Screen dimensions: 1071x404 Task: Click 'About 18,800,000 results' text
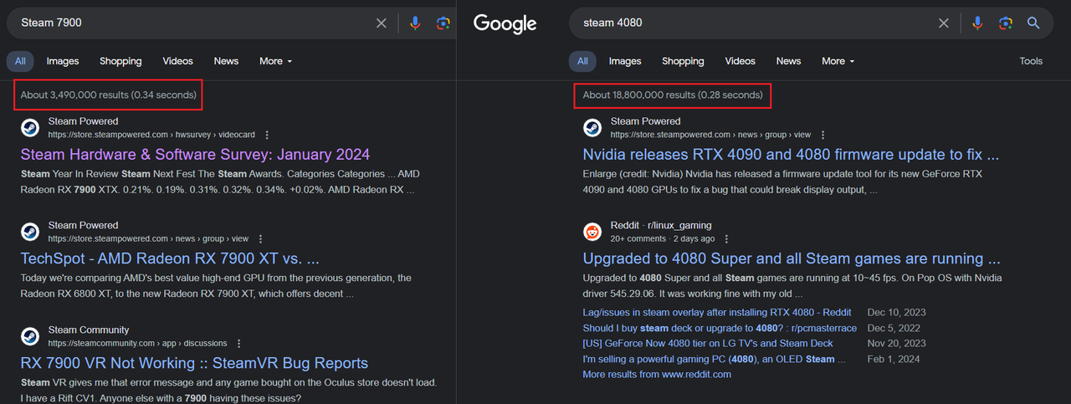point(673,95)
